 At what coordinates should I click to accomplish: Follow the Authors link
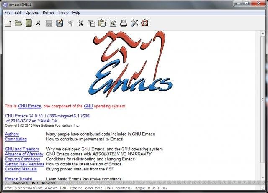12,134
